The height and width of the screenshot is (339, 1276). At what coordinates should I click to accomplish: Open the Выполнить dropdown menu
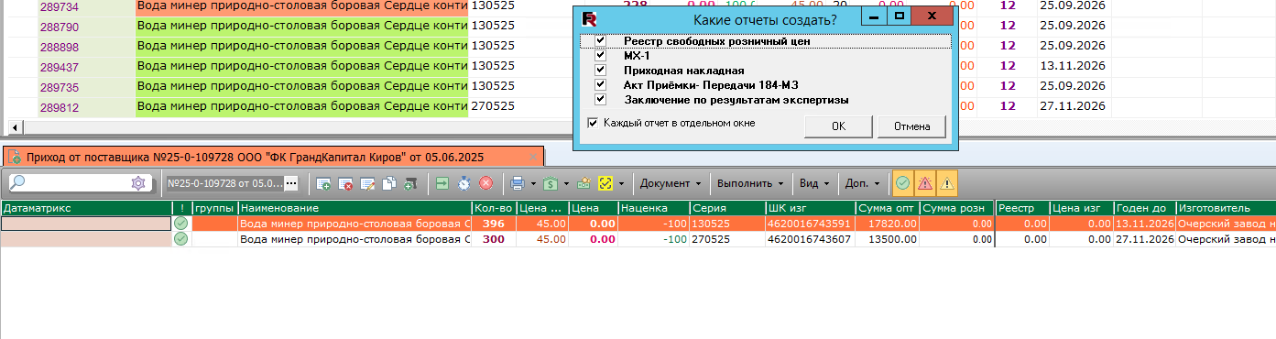pyautogui.click(x=749, y=183)
